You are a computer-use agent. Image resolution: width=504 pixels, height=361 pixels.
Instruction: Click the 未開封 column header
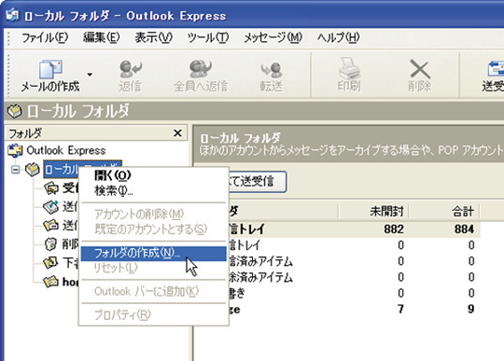[x=374, y=212]
